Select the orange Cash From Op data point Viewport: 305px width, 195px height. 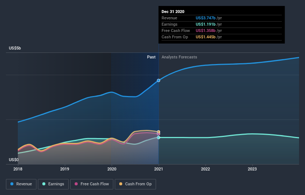pos(159,132)
